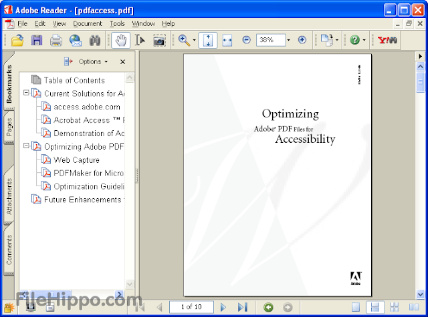The height and width of the screenshot is (317, 428).
Task: Open the Document menu
Action: click(x=88, y=24)
